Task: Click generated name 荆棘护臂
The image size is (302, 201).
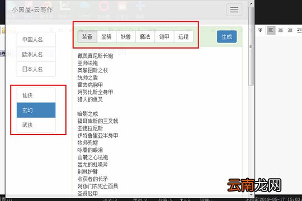Action: [x=88, y=172]
